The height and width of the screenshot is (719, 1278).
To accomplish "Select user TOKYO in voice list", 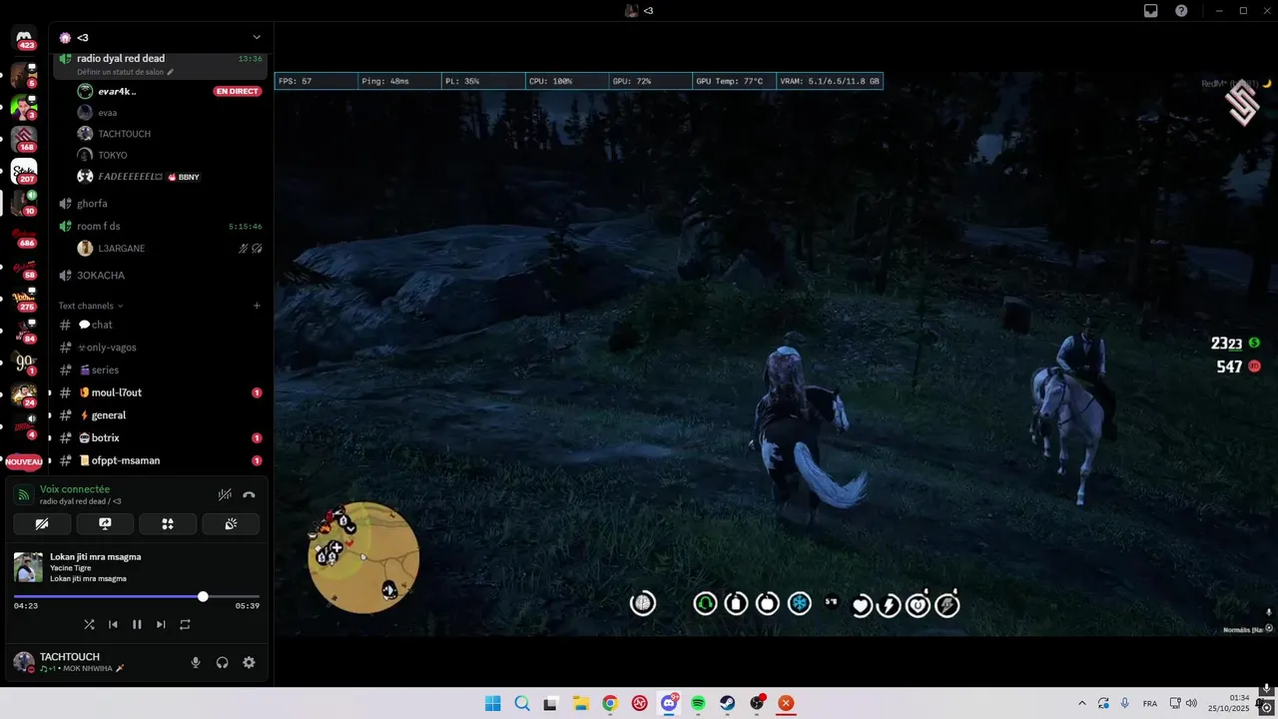I will coord(112,155).
